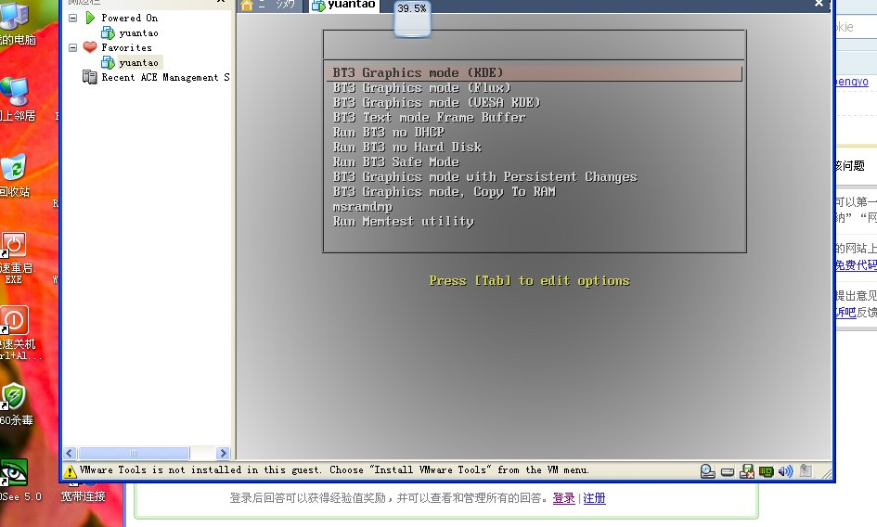Click the Home tab house icon
The width and height of the screenshot is (877, 527).
[x=247, y=5]
